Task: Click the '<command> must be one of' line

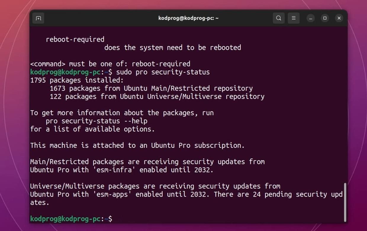Action: tap(110, 64)
